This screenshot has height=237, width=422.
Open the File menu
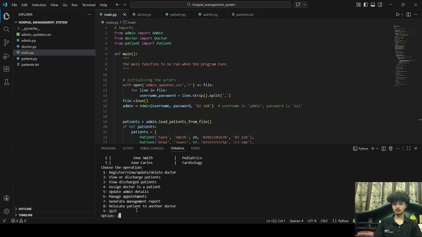(15, 5)
